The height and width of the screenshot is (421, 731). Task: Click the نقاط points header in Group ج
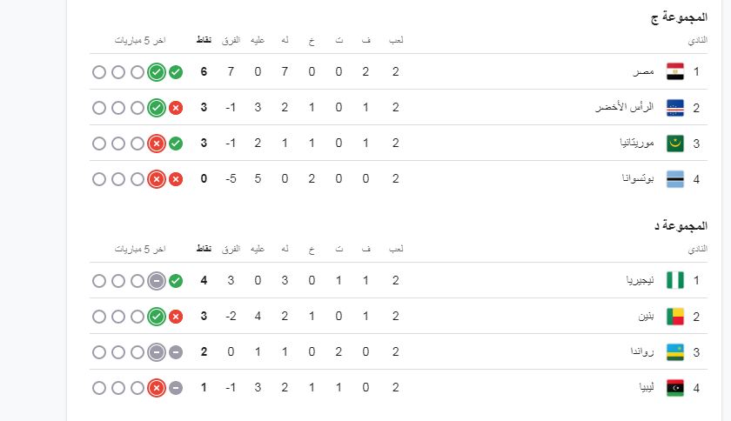click(x=203, y=40)
